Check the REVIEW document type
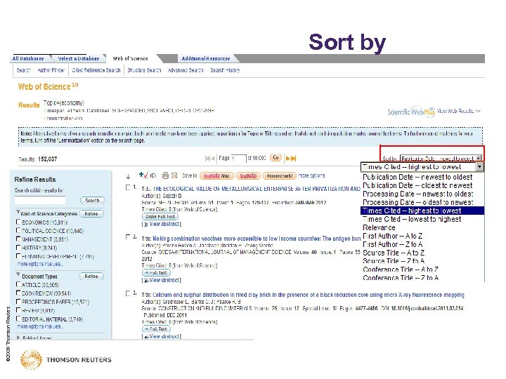 pos(18,310)
